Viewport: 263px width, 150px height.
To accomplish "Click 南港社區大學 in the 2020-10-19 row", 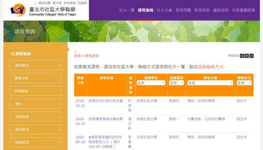I will point(147,119).
